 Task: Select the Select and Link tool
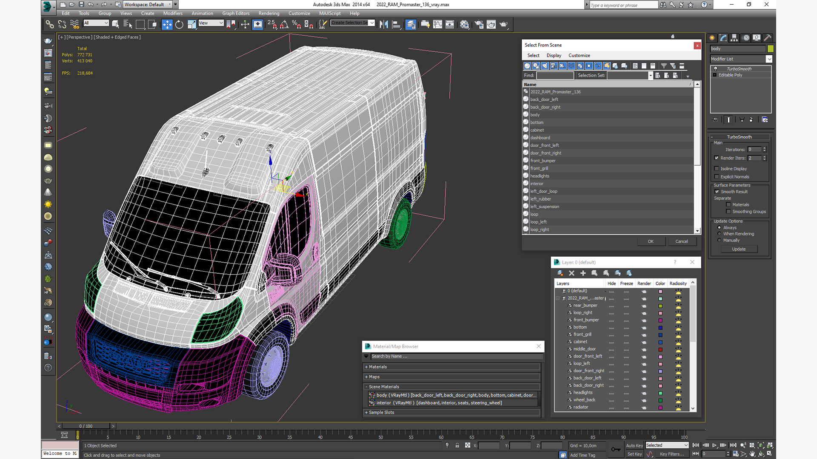click(x=50, y=24)
